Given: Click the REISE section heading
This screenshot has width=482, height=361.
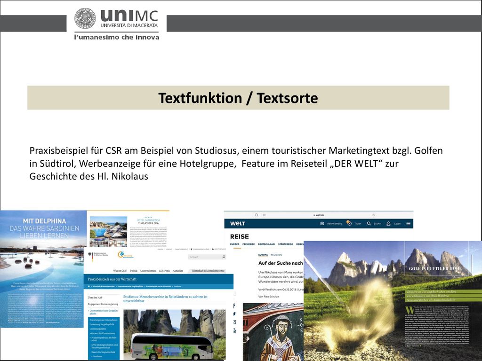Looking at the screenshot, I should click(x=240, y=237).
